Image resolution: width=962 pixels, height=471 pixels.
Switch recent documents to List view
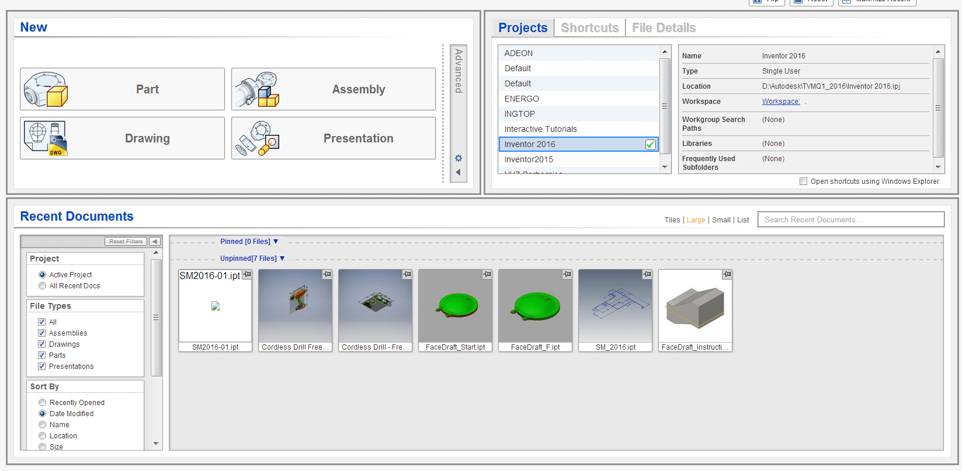click(743, 220)
